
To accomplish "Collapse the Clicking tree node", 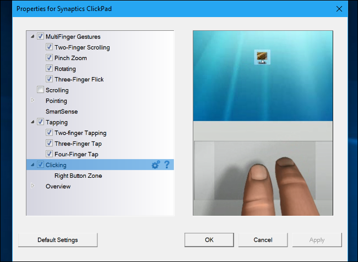I will pos(32,165).
